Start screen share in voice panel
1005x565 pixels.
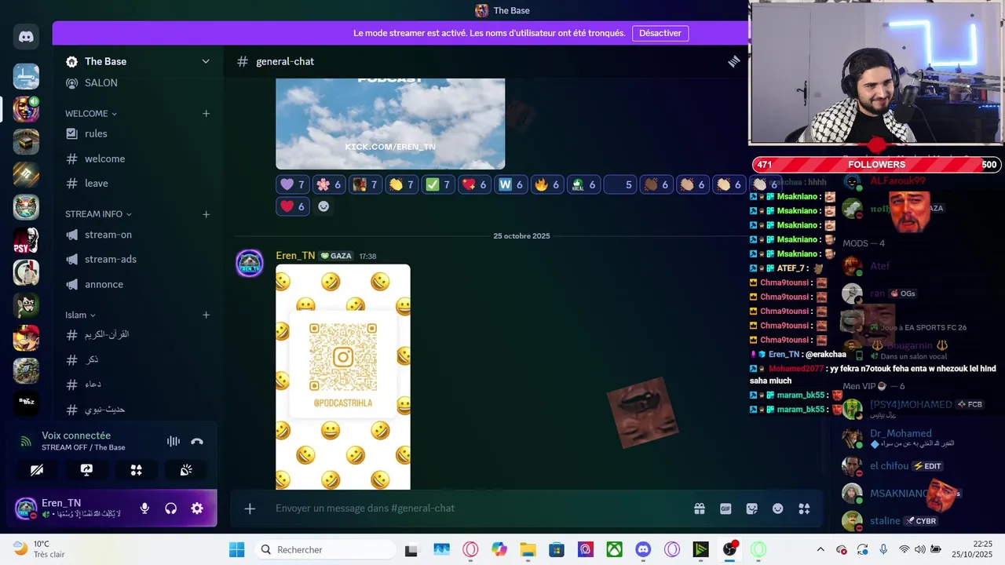click(x=86, y=470)
